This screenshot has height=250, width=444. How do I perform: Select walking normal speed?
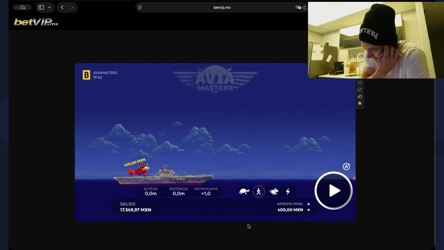[x=258, y=191]
